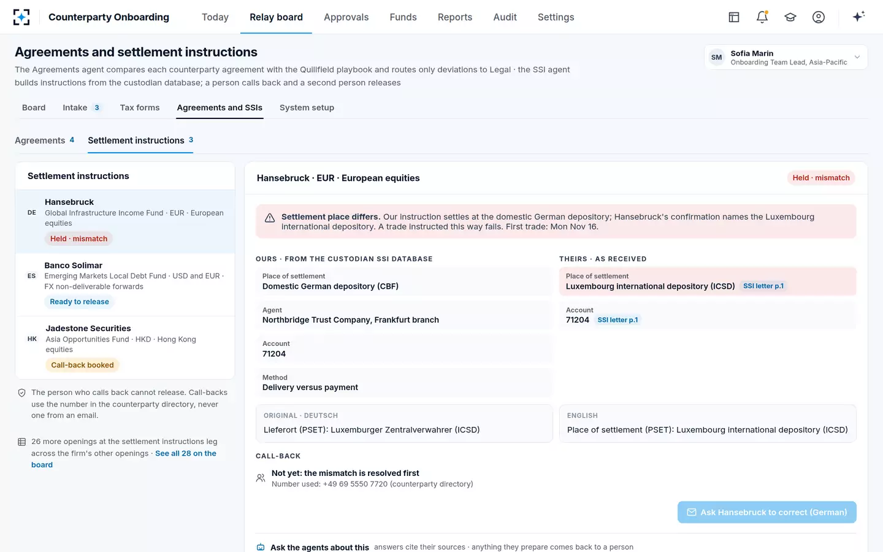Viewport: 883px width, 552px height.
Task: Click the Held · mismatch badge in detail header
Action: tap(821, 178)
